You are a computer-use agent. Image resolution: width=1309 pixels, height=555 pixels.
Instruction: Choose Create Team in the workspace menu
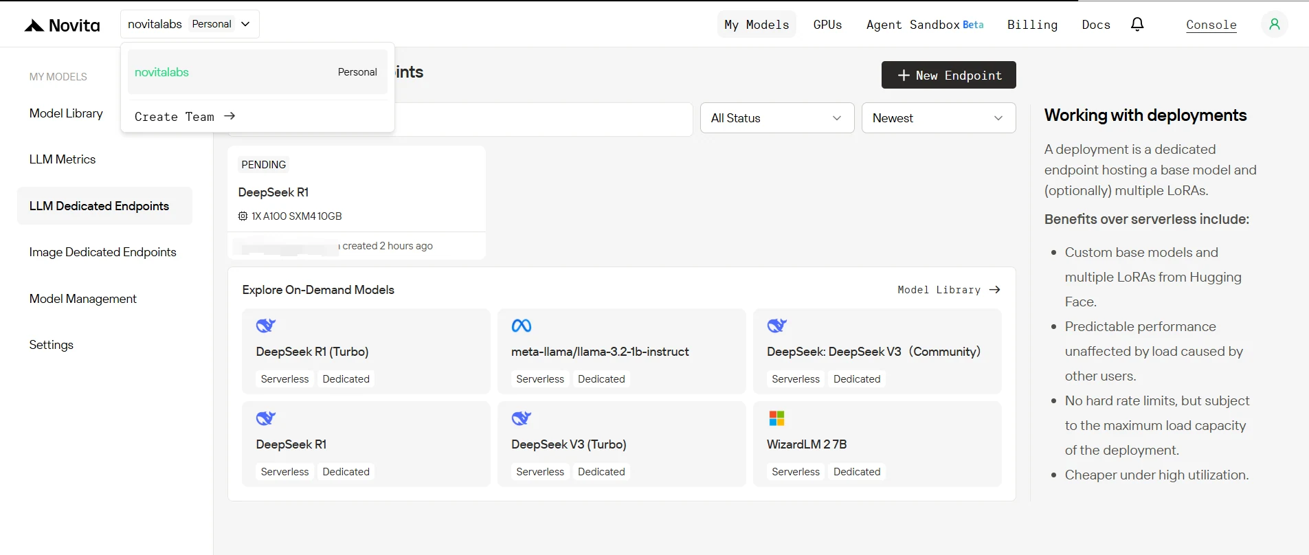click(185, 116)
